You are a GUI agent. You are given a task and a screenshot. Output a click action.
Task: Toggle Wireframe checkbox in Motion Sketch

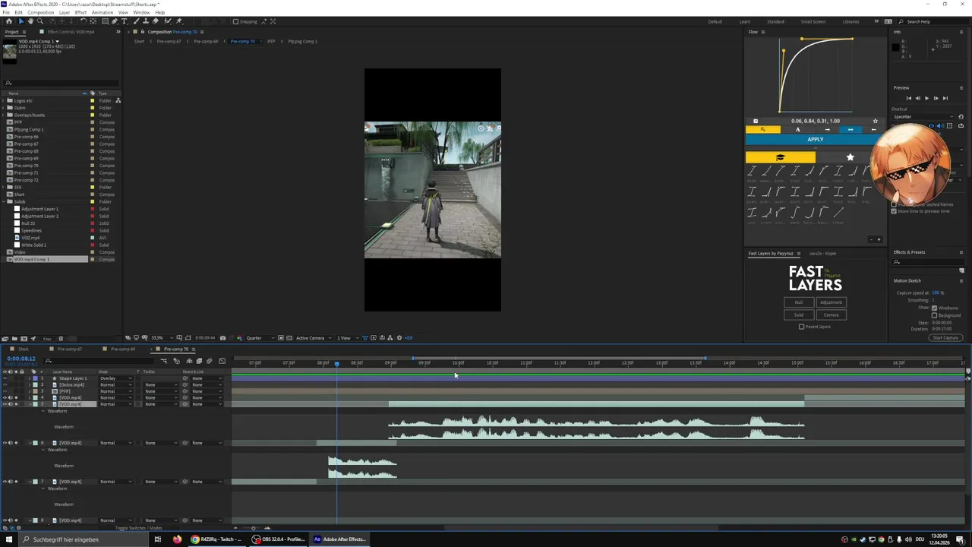pyautogui.click(x=934, y=308)
